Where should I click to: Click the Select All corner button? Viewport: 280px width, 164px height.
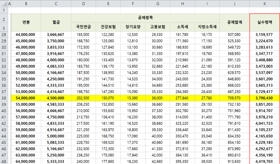pos(4,3)
